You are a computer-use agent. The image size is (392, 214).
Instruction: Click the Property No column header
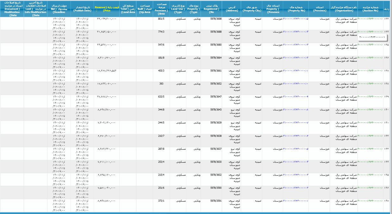pos(296,9)
